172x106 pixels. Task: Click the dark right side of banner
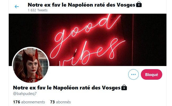pyautogui.click(x=150, y=40)
